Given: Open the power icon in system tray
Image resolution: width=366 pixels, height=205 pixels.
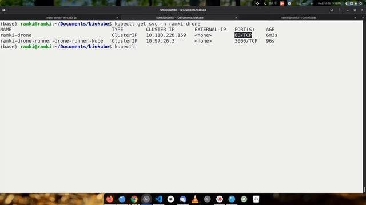Looking at the screenshot, I should pyautogui.click(x=361, y=3).
